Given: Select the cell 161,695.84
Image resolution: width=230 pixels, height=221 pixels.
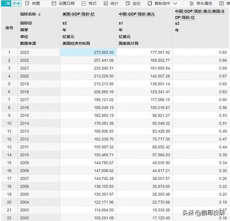Looking at the screenshot, I should tap(144, 68).
